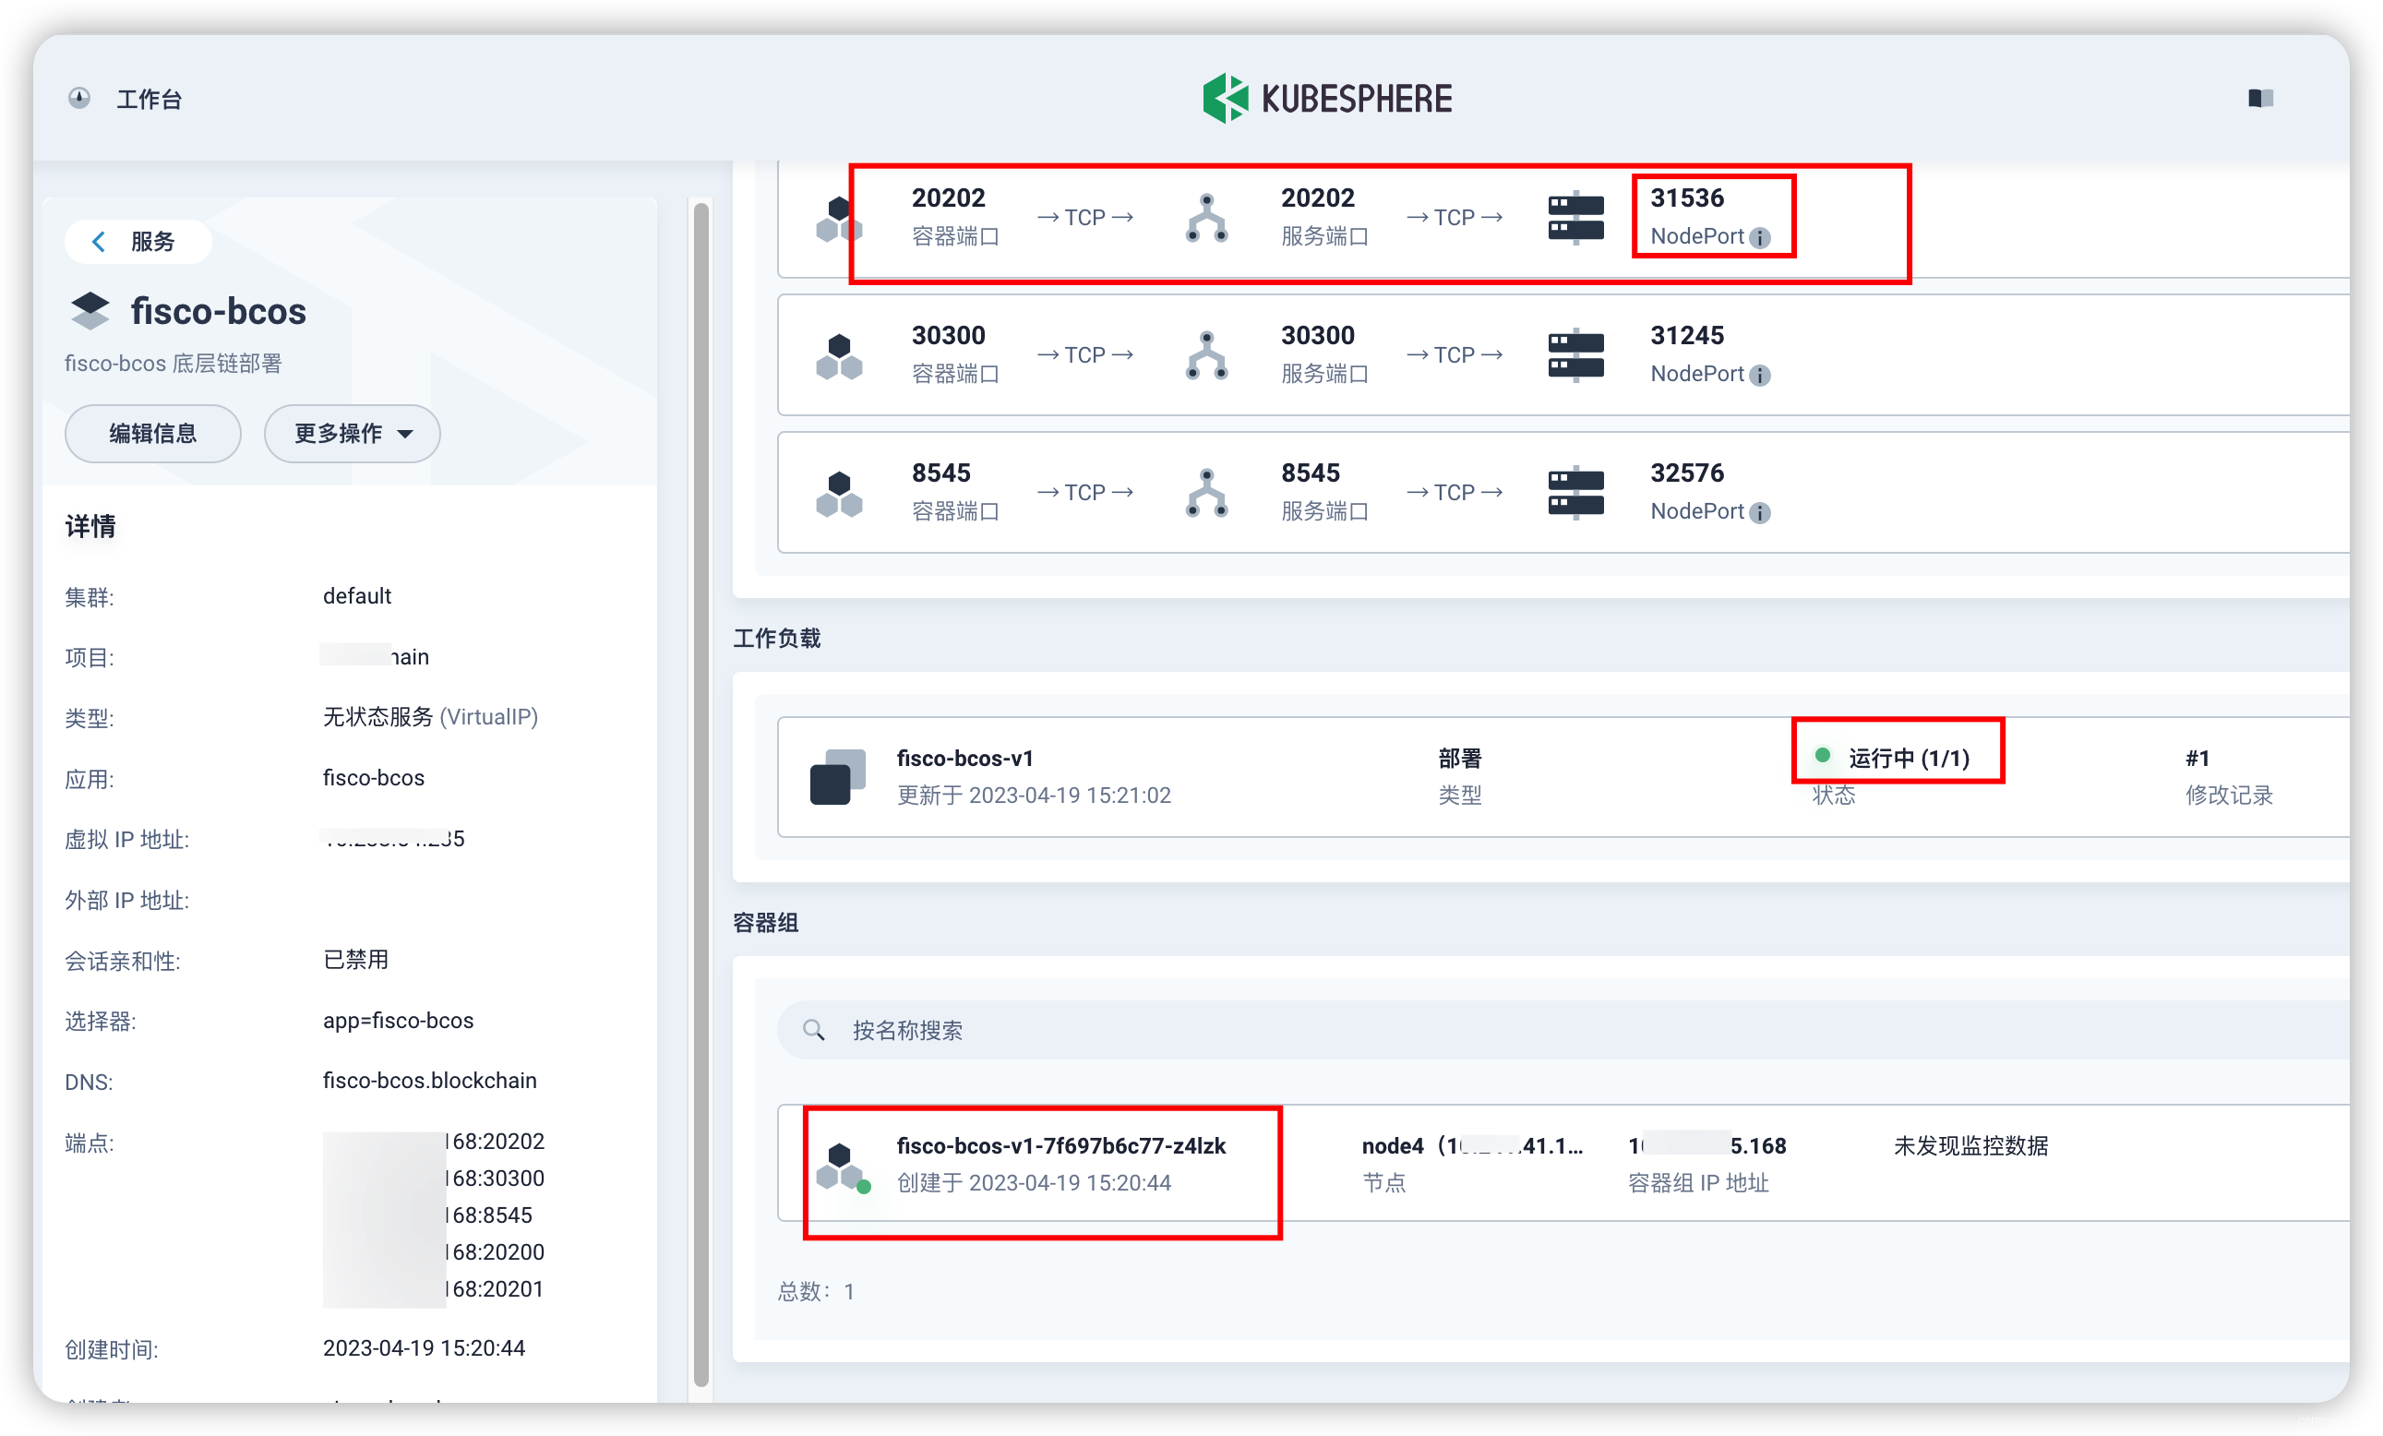
Task: Show NodePort info for 31245
Action: coord(1760,376)
